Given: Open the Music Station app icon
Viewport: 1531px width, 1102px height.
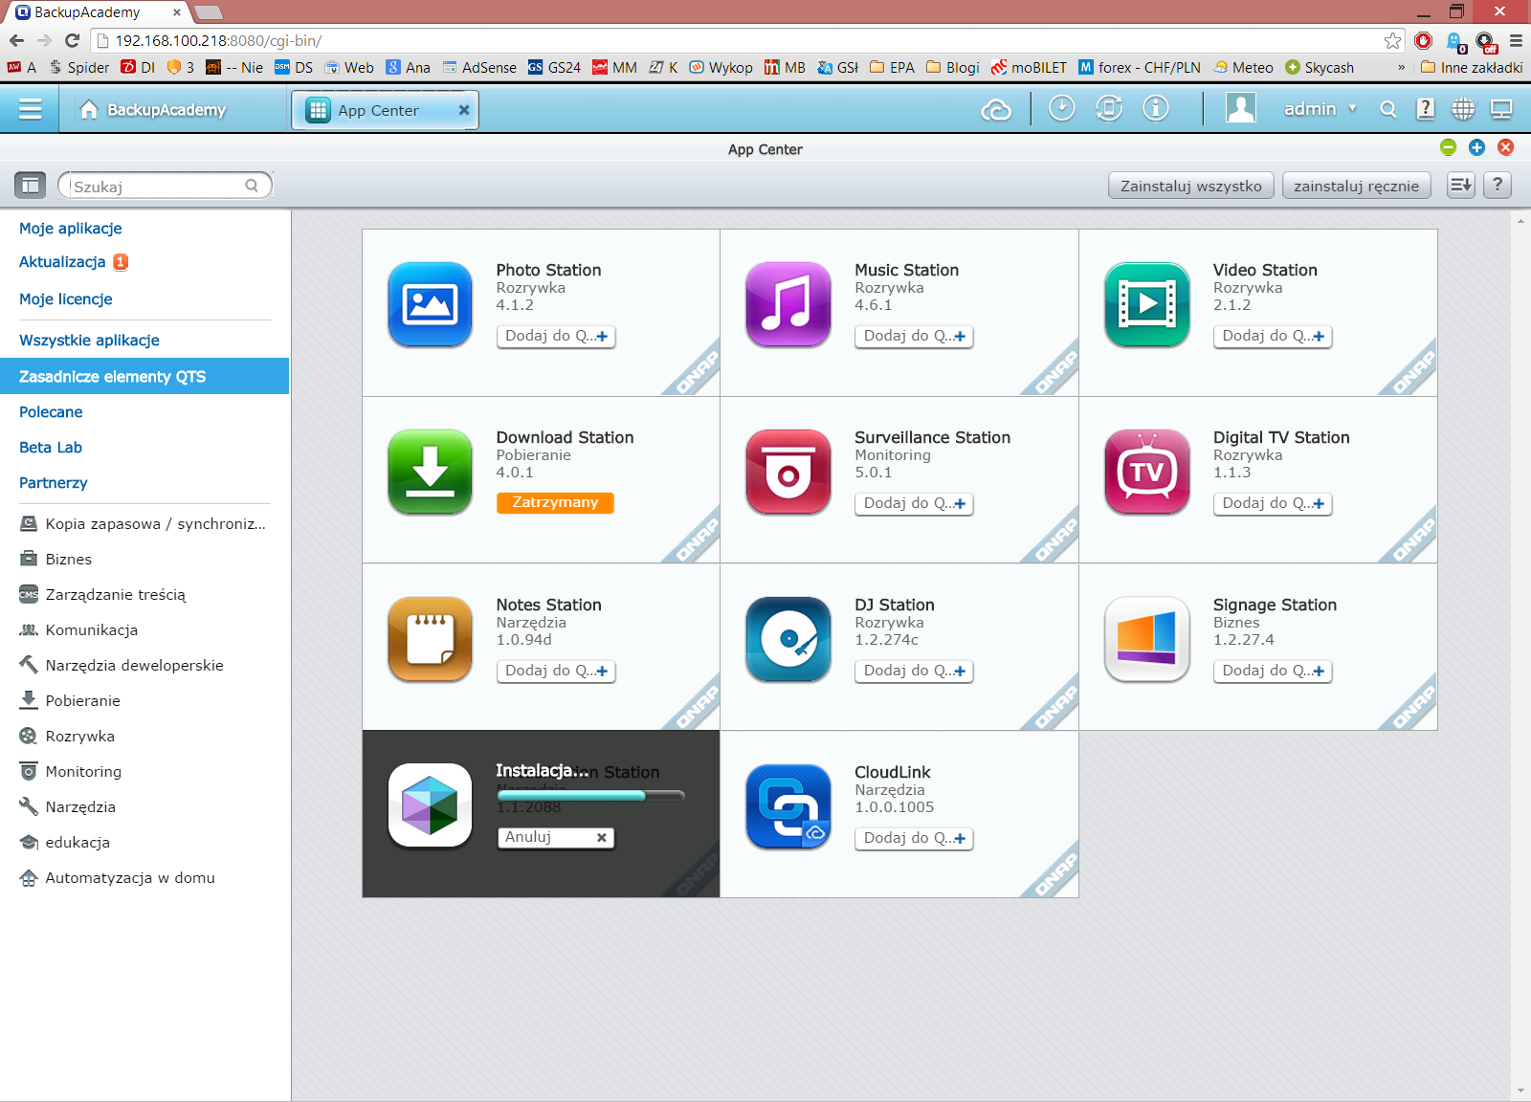Looking at the screenshot, I should pyautogui.click(x=788, y=304).
